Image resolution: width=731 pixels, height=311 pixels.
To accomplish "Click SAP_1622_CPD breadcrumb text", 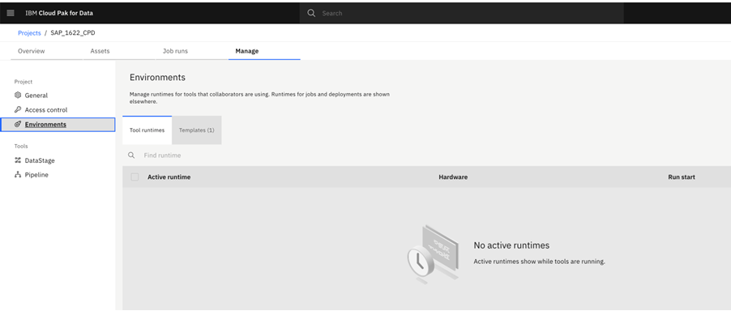I will coord(73,33).
